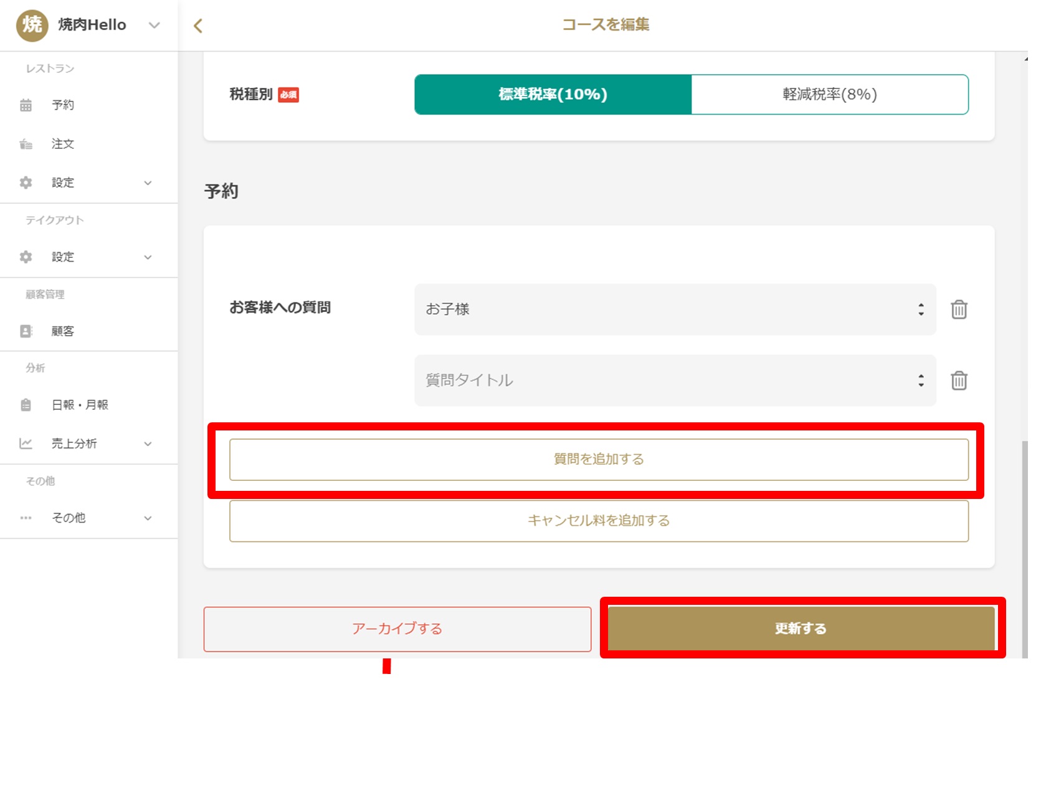Click the calendar icon beside 予約
Screen dimensions: 1041x788
26,105
